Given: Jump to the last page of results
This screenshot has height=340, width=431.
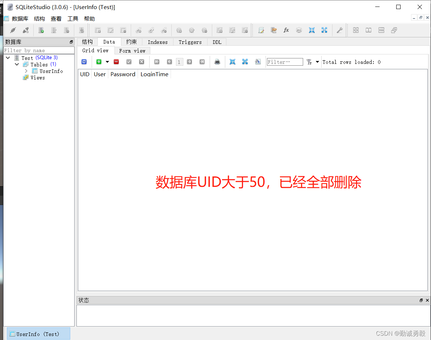Looking at the screenshot, I should point(202,62).
